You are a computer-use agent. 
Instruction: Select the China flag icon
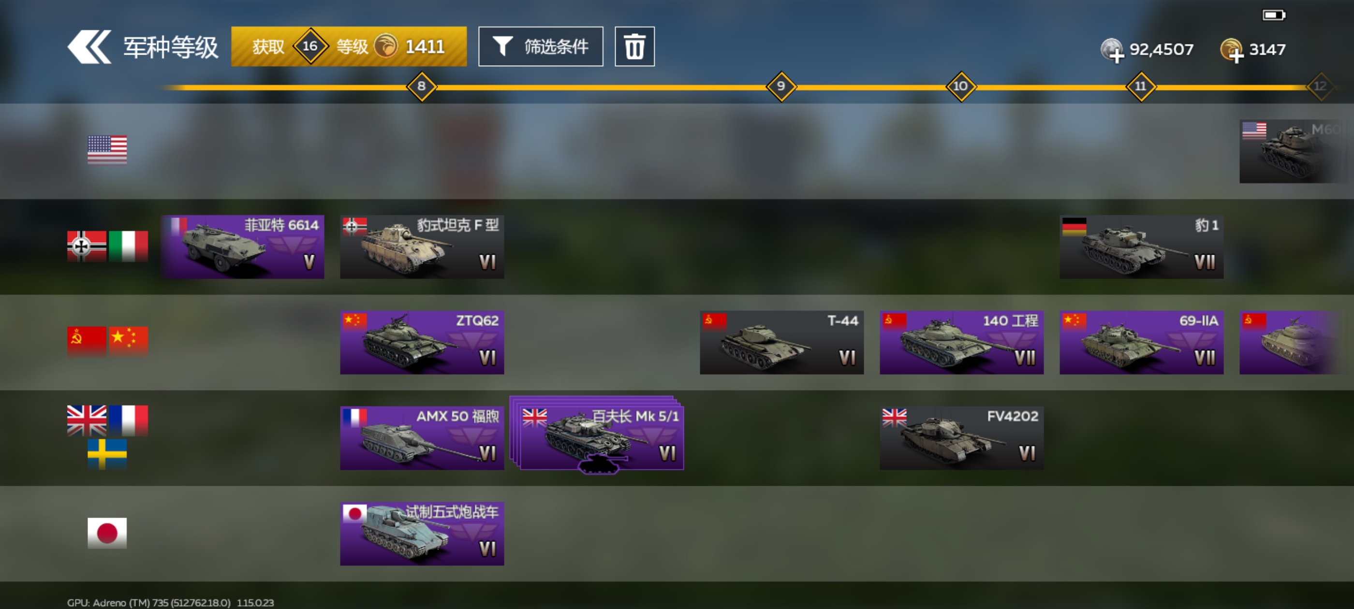point(128,341)
